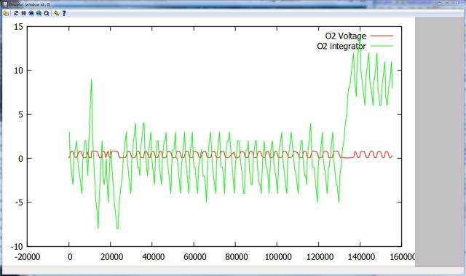Toggle the O2 Voltage legend entry
Image resolution: width=466 pixels, height=276 pixels.
click(x=346, y=36)
